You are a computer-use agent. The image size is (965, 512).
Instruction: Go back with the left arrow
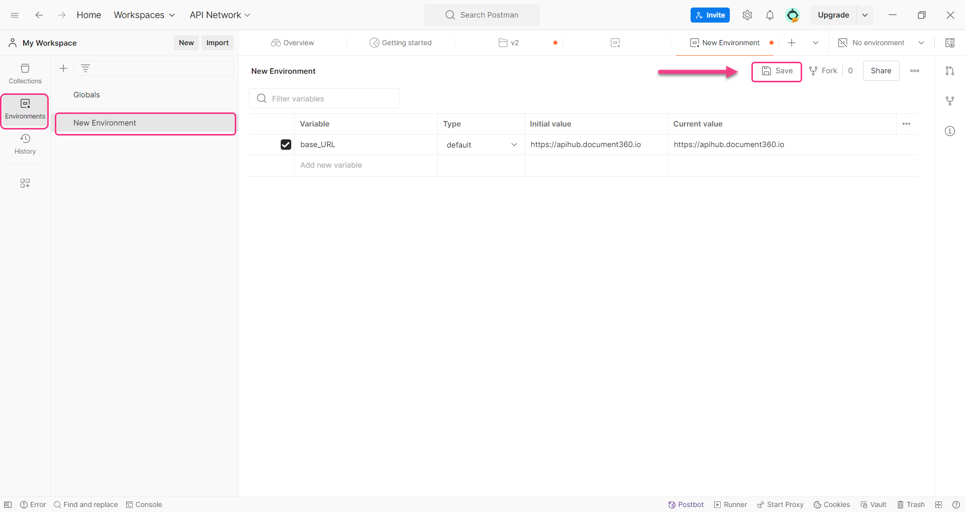tap(39, 15)
